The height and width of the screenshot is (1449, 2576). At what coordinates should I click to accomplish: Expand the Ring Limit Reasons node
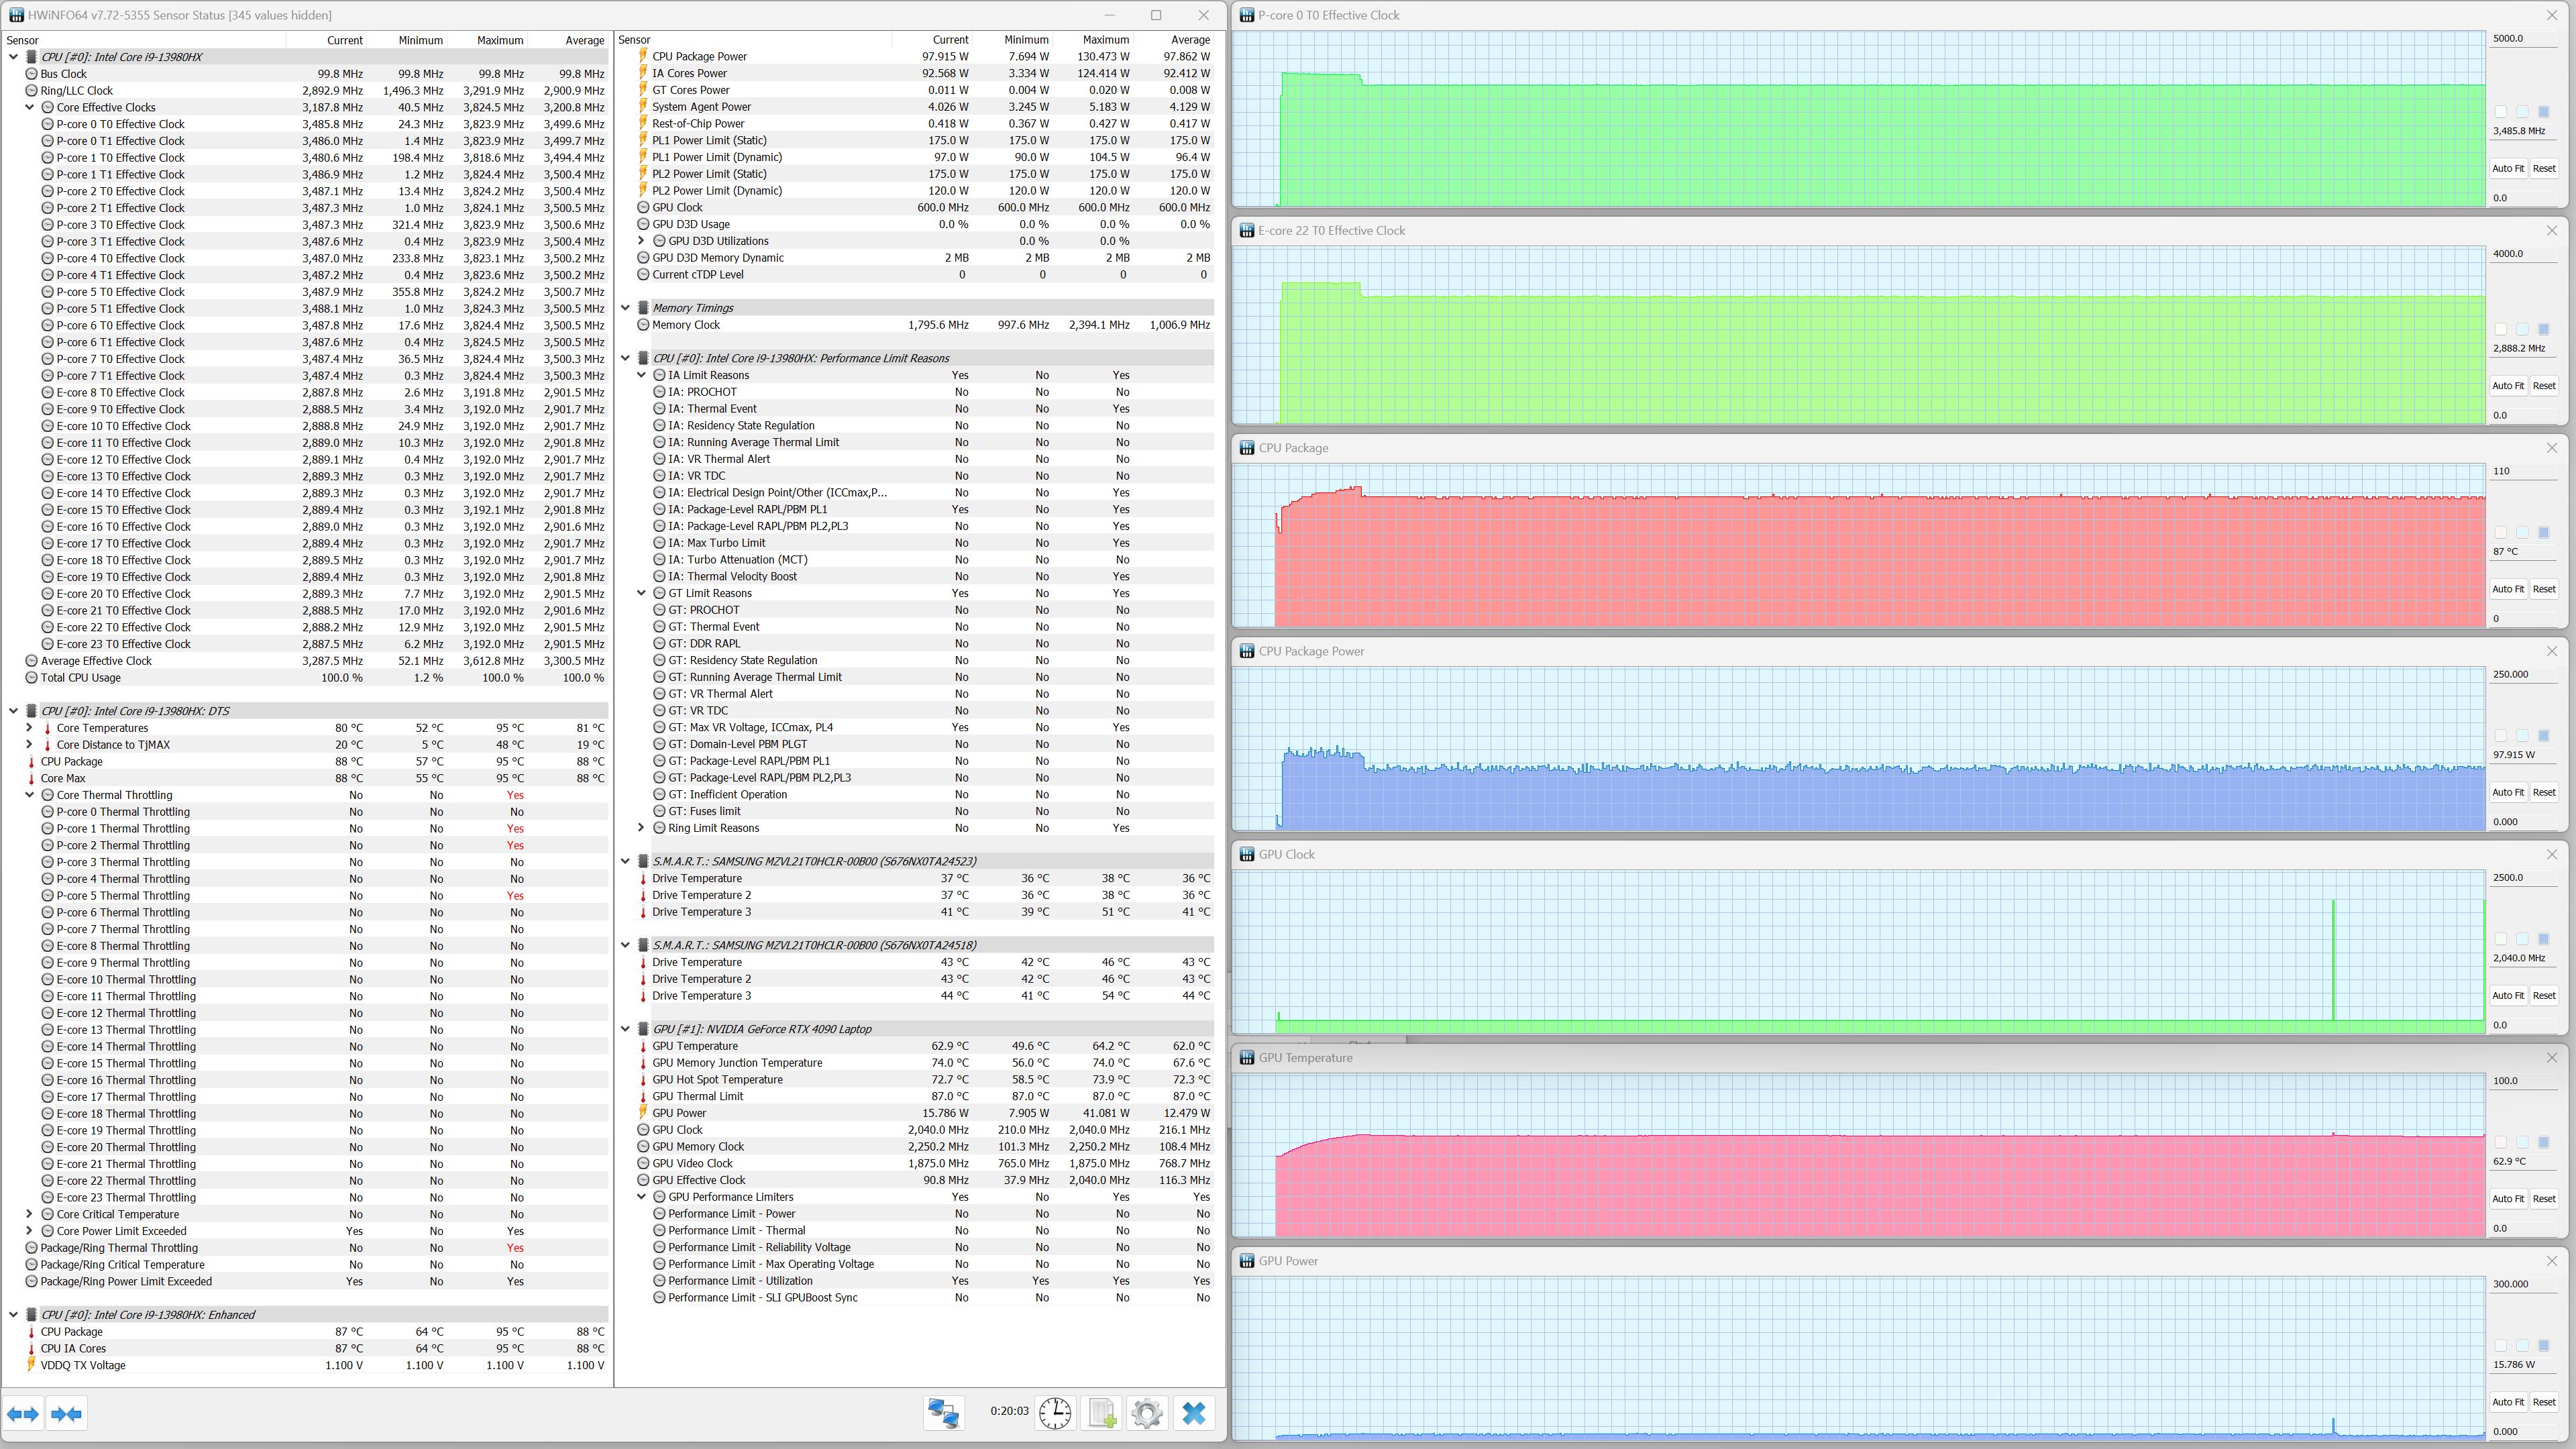(641, 828)
